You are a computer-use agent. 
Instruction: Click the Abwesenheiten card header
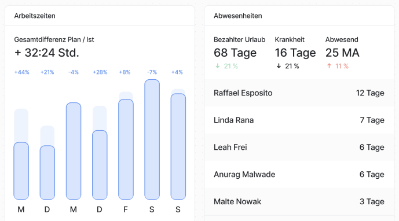[x=299, y=16]
